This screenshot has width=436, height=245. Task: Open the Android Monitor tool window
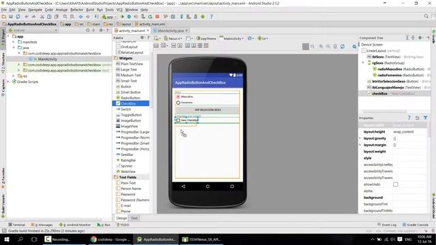click(x=75, y=225)
